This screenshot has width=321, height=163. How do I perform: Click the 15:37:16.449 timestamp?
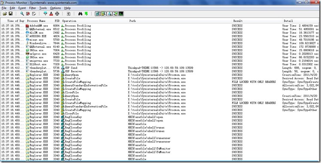pyautogui.click(x=12, y=114)
